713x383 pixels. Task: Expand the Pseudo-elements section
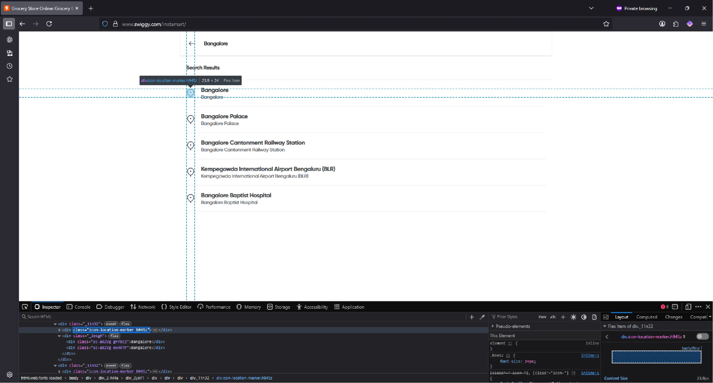click(493, 327)
